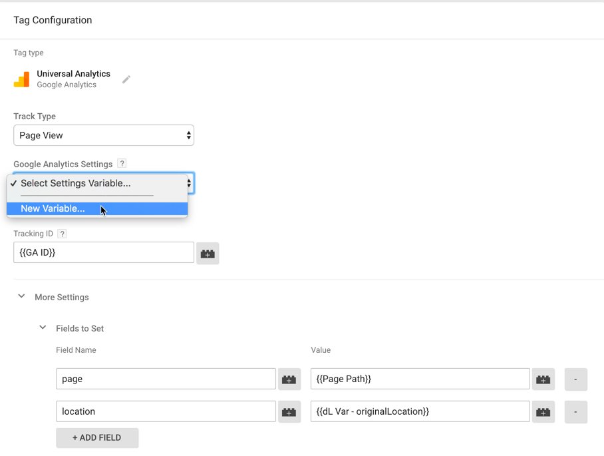Open variable picker next to location field name
Screen dimensions: 604x456
tap(289, 412)
